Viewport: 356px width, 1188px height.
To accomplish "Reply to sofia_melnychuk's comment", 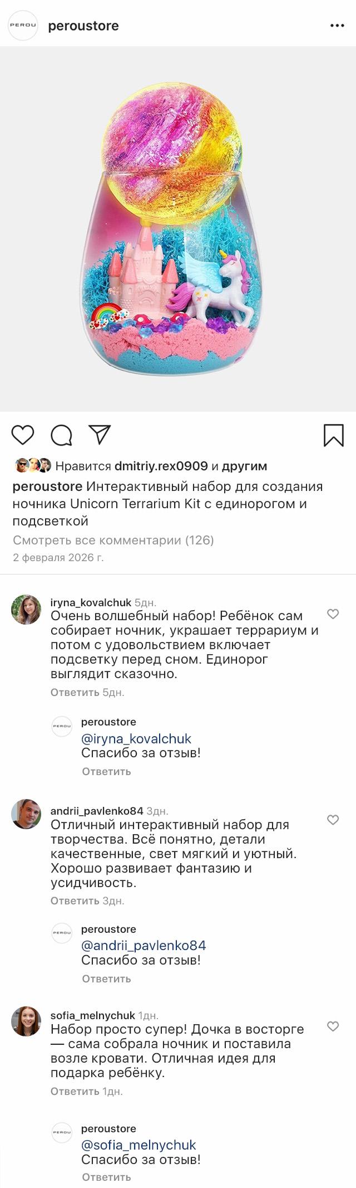I will (x=75, y=1091).
